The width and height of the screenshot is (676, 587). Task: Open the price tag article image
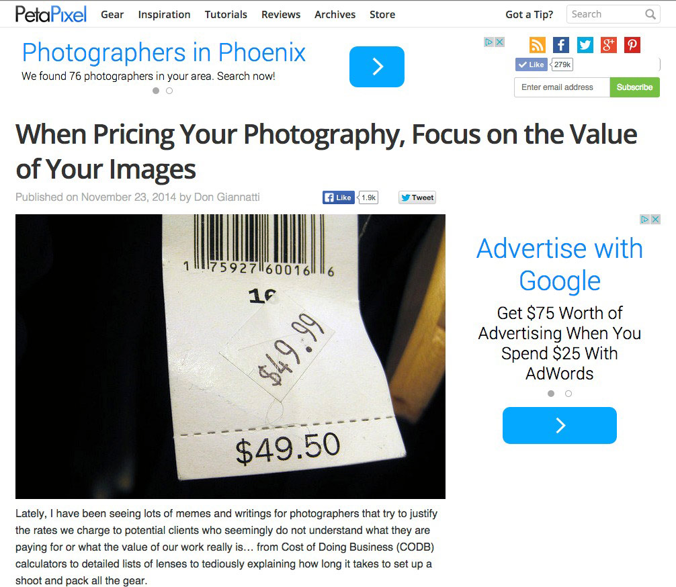click(x=230, y=357)
